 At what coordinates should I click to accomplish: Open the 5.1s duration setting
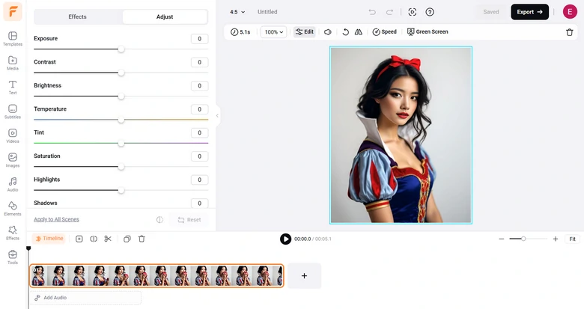click(240, 32)
